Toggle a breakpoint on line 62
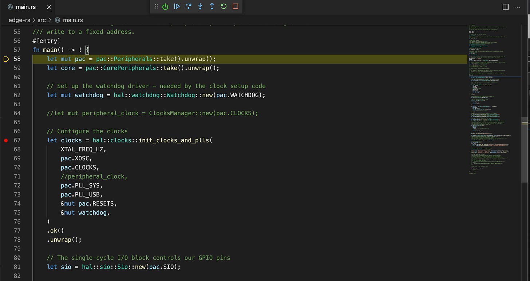Screen dimensions: 530x281 pos(6,95)
